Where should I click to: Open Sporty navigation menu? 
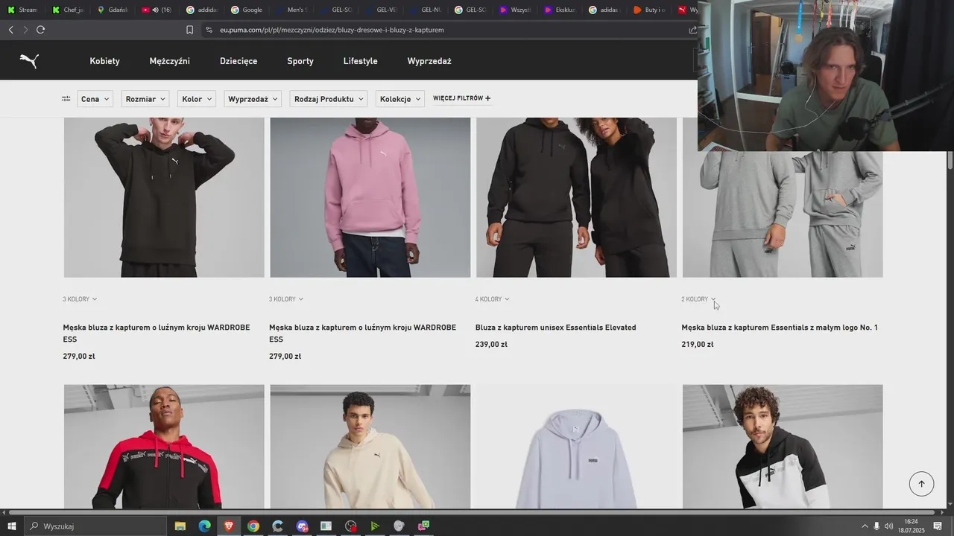point(300,61)
